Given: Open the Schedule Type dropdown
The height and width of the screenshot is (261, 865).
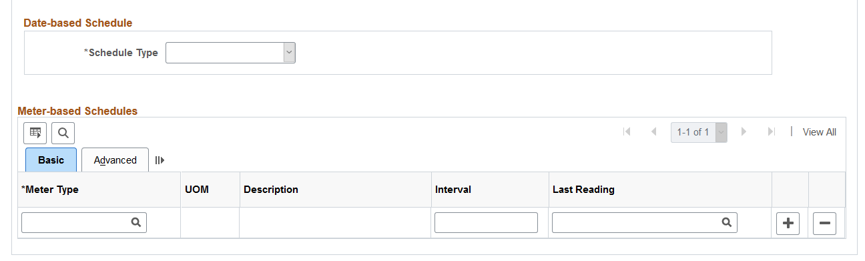Looking at the screenshot, I should 230,53.
